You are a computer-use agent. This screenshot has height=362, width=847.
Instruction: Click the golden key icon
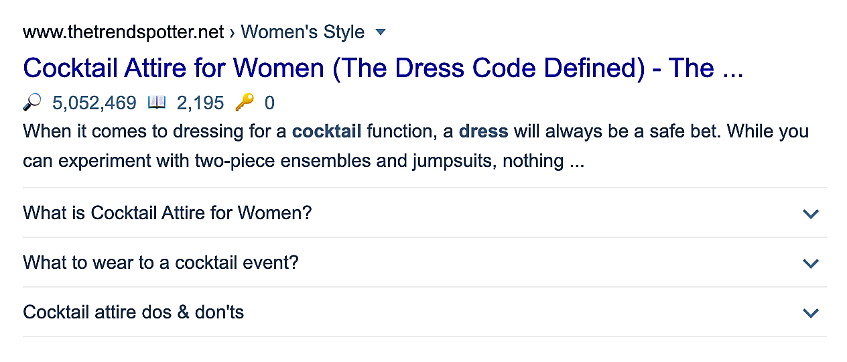pos(245,103)
